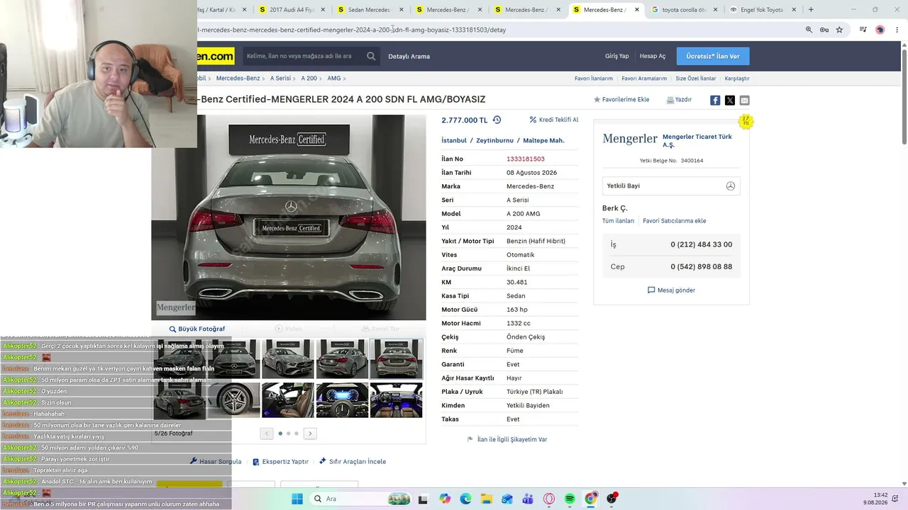908x510 pixels.
Task: Click the Mercedes star logo beside Yetkili Bayi
Action: (731, 186)
